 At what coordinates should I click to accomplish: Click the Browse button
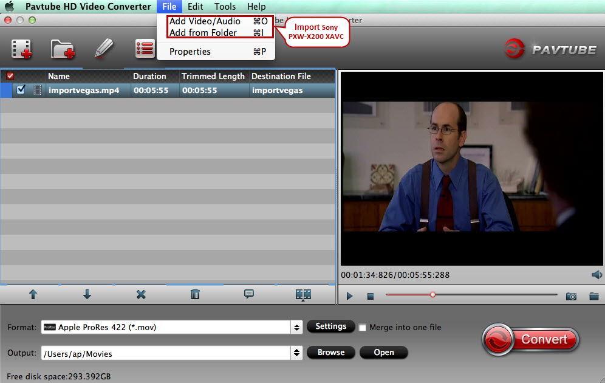pyautogui.click(x=330, y=353)
